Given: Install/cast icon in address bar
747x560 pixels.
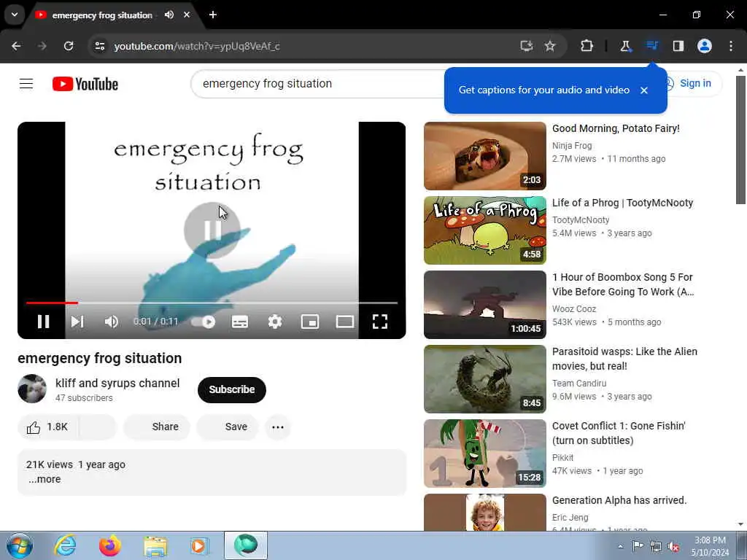Looking at the screenshot, I should pos(527,46).
